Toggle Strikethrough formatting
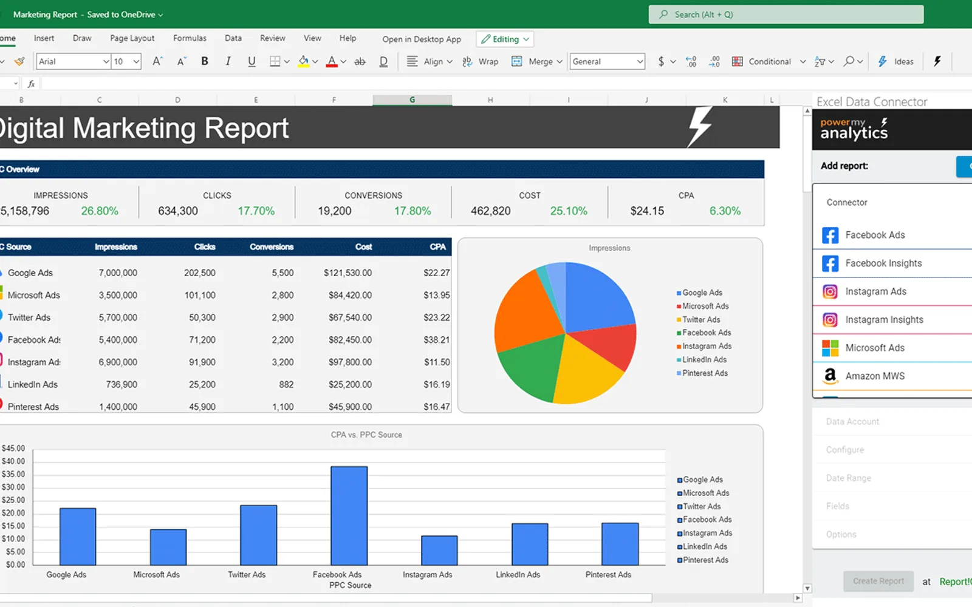The width and height of the screenshot is (972, 607). point(360,61)
